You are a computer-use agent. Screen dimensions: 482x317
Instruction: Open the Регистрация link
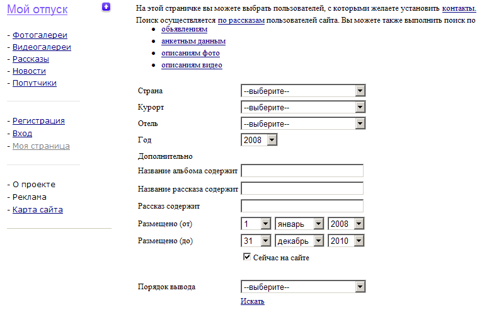38,121
